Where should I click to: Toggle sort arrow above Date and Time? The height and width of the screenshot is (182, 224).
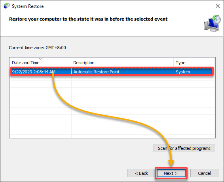[41, 59]
